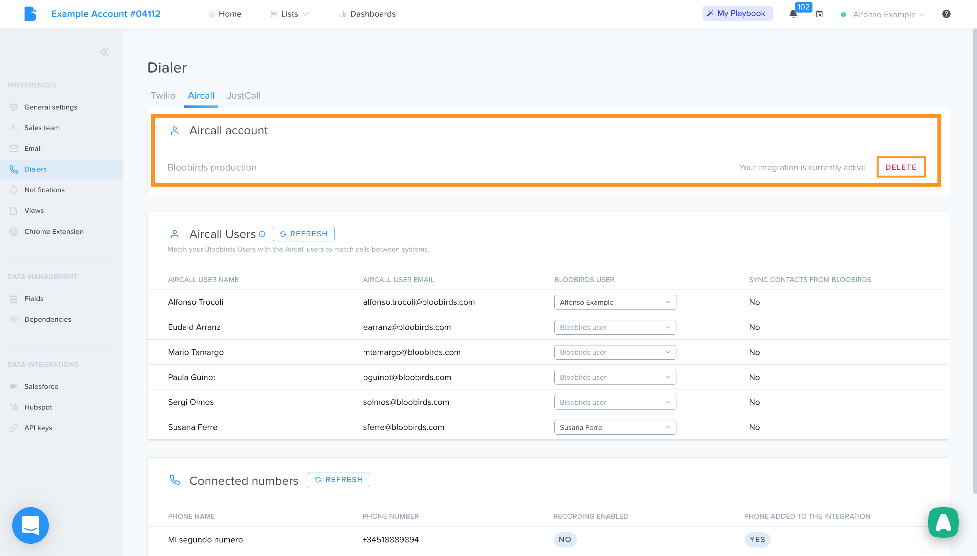Collapse the sidebar with double chevron icon

tap(104, 52)
